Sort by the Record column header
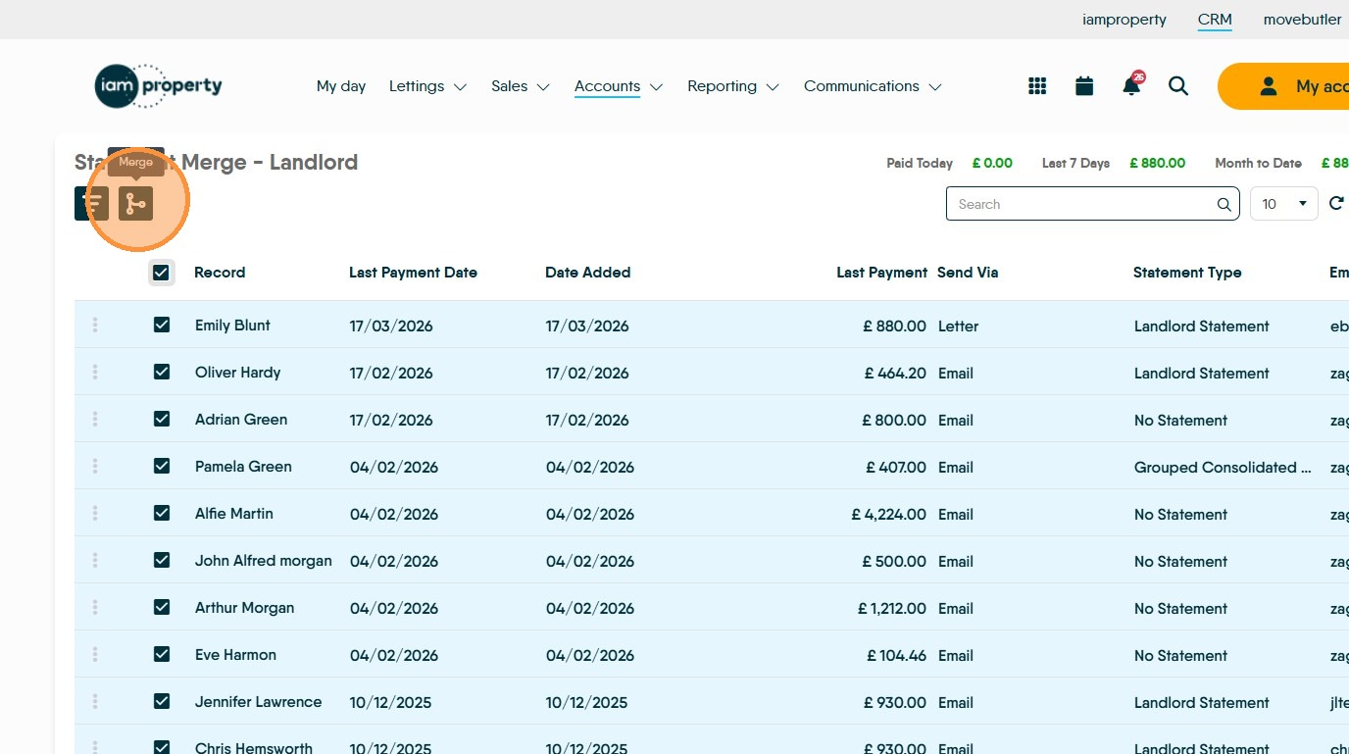 click(220, 273)
